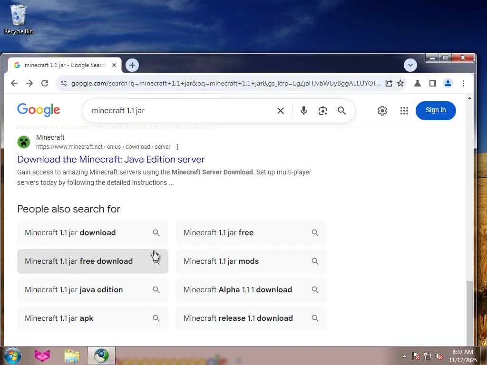Open the Chrome profile avatar
The image size is (487, 365).
[x=448, y=83]
